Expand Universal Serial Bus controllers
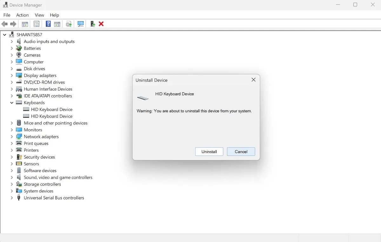The width and height of the screenshot is (381, 242). point(11,198)
